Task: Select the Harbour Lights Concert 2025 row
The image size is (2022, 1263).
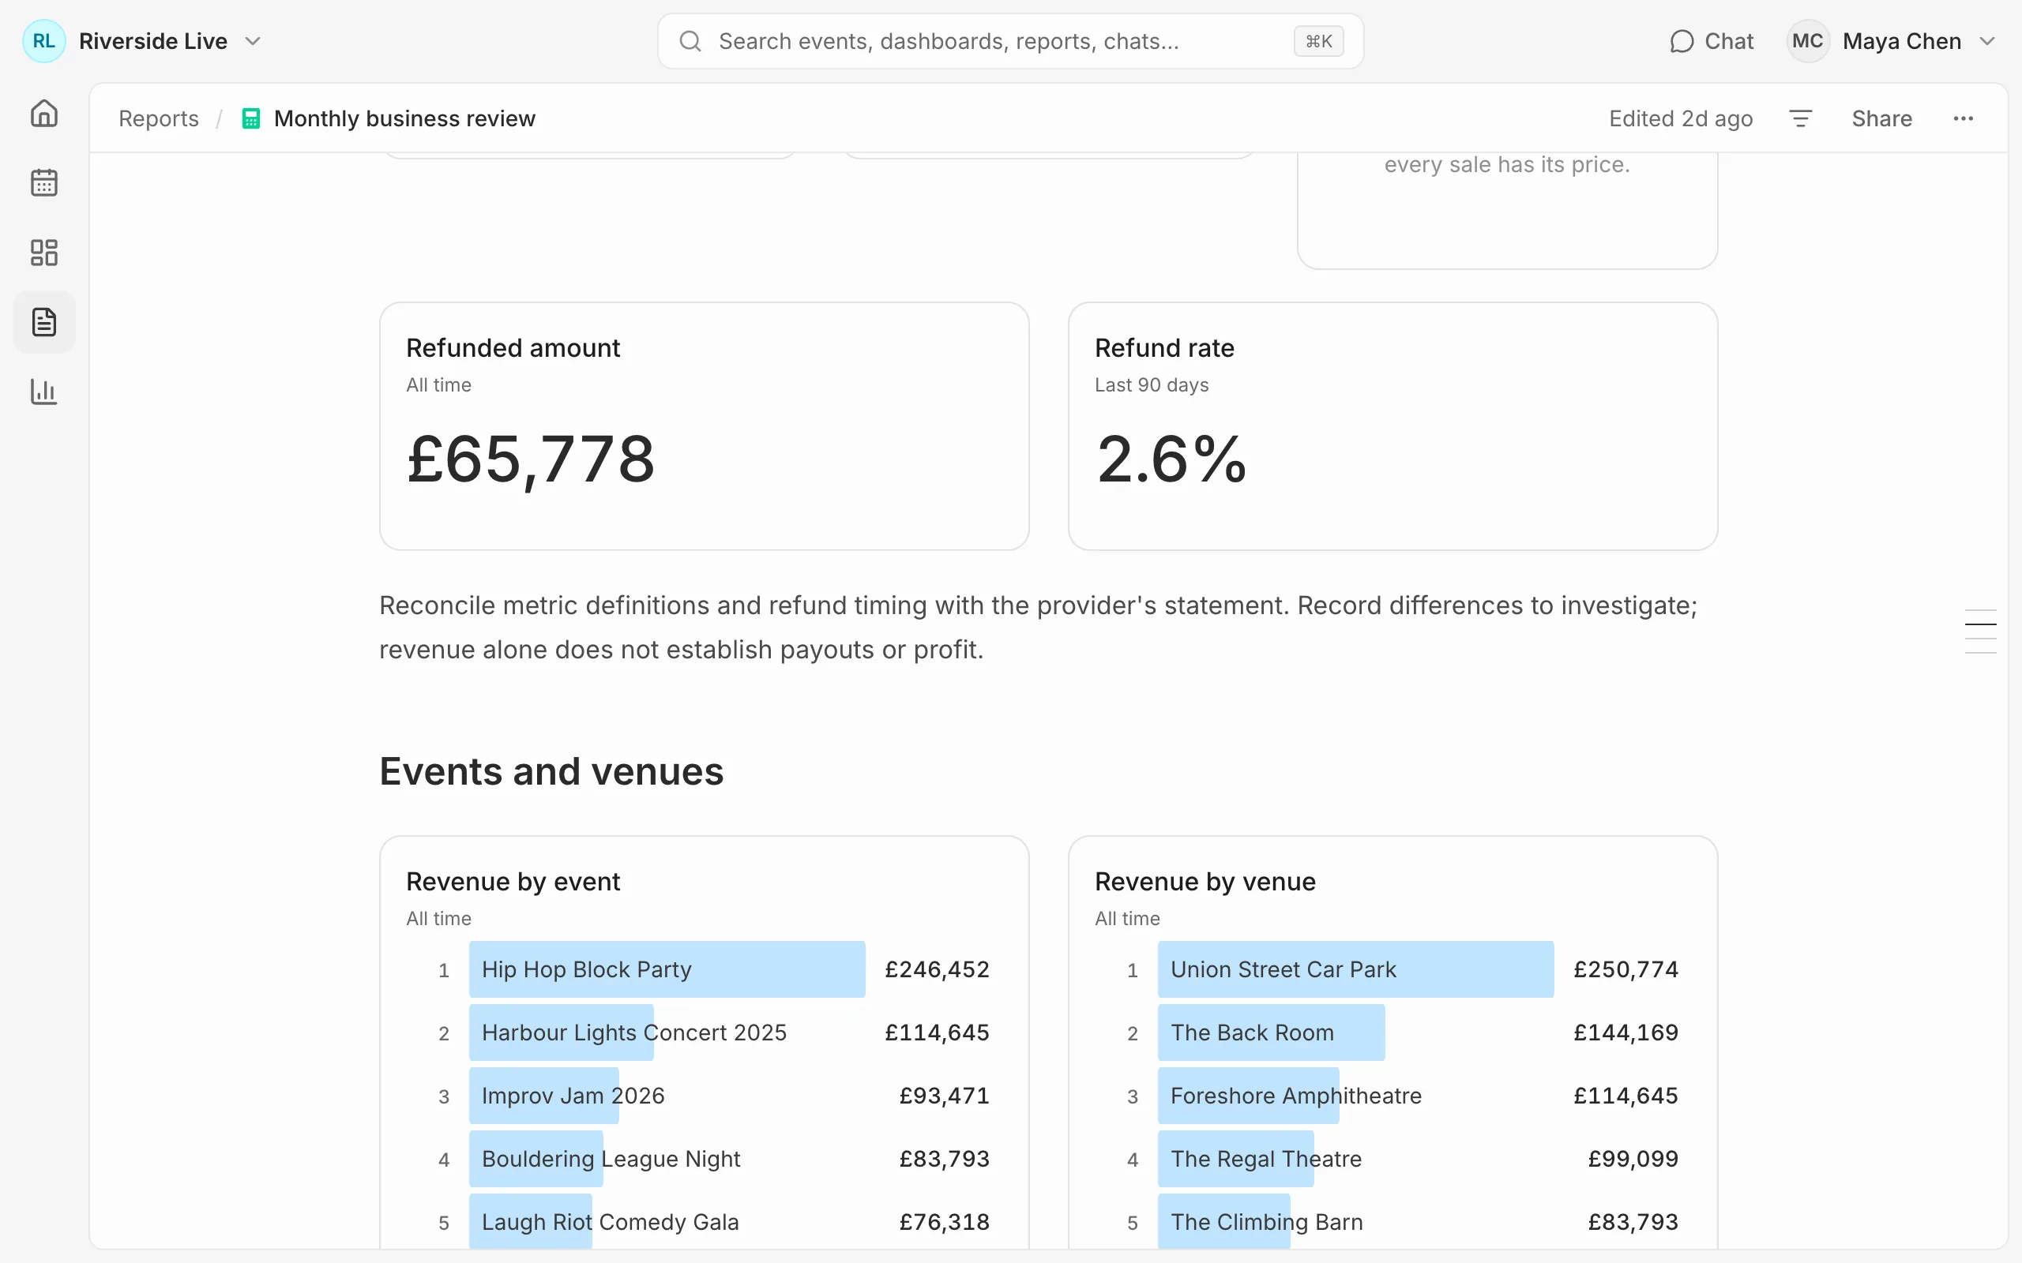Action: point(704,1033)
